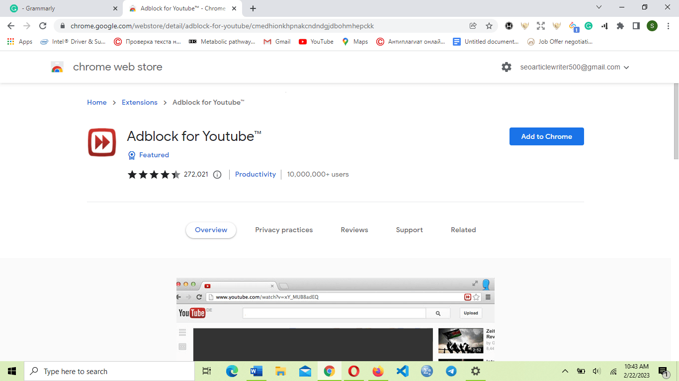Click the address bar URL
Screen dimensions: 679x381
point(222,26)
